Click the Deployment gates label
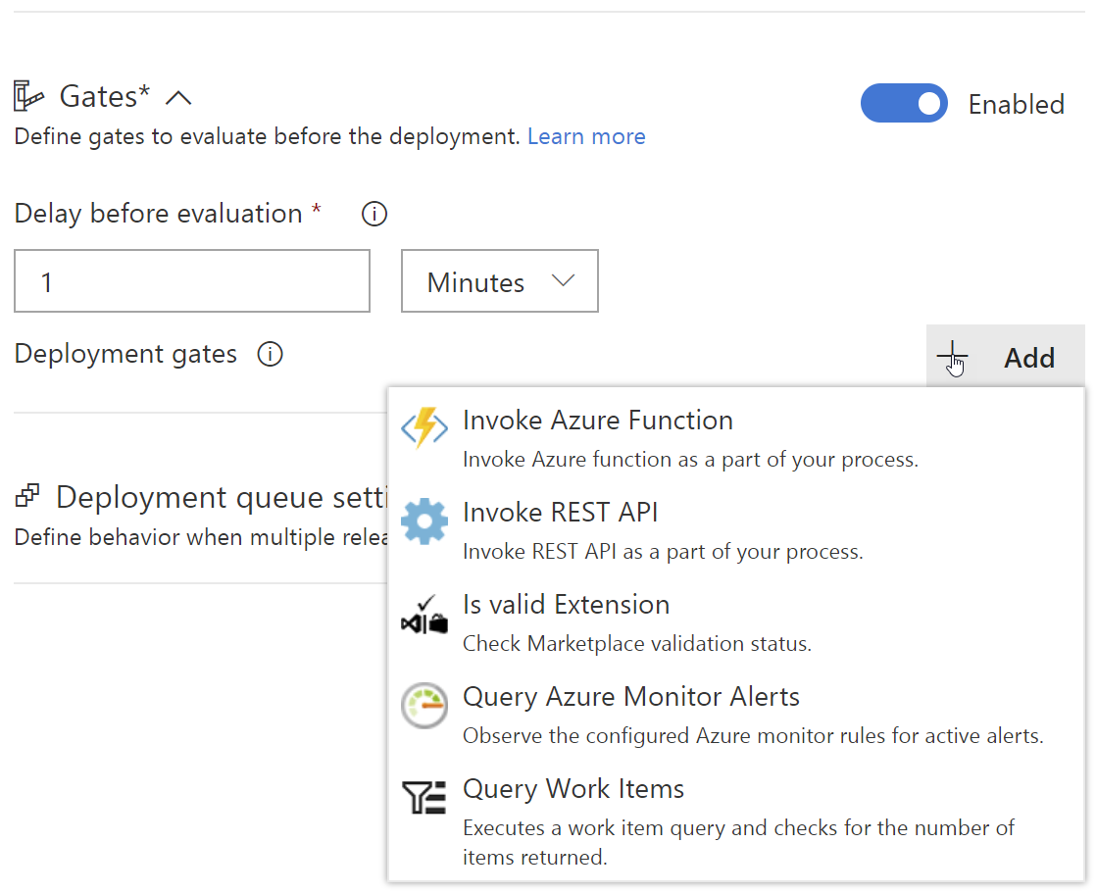 click(125, 354)
